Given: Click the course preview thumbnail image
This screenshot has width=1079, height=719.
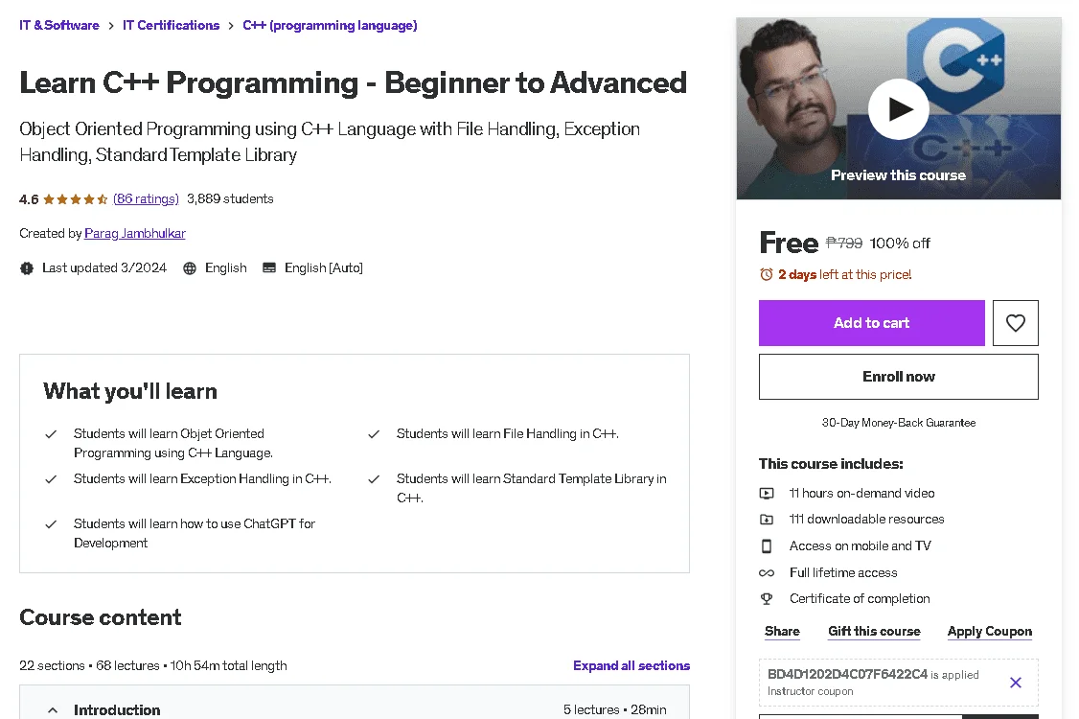Looking at the screenshot, I should 898,109.
